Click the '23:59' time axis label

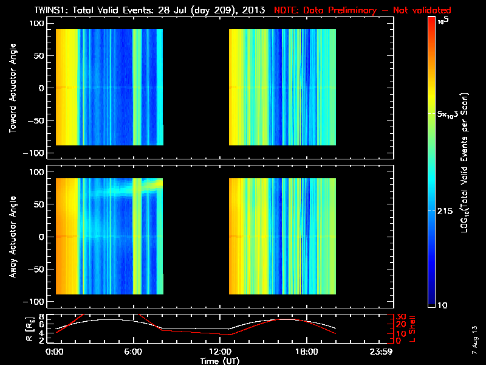coord(382,352)
